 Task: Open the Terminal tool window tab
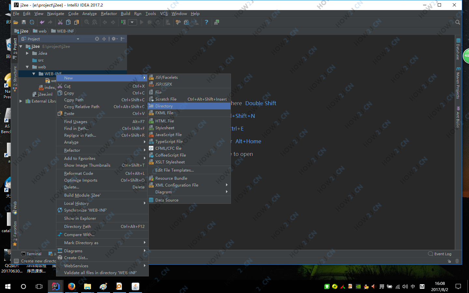coord(31,254)
